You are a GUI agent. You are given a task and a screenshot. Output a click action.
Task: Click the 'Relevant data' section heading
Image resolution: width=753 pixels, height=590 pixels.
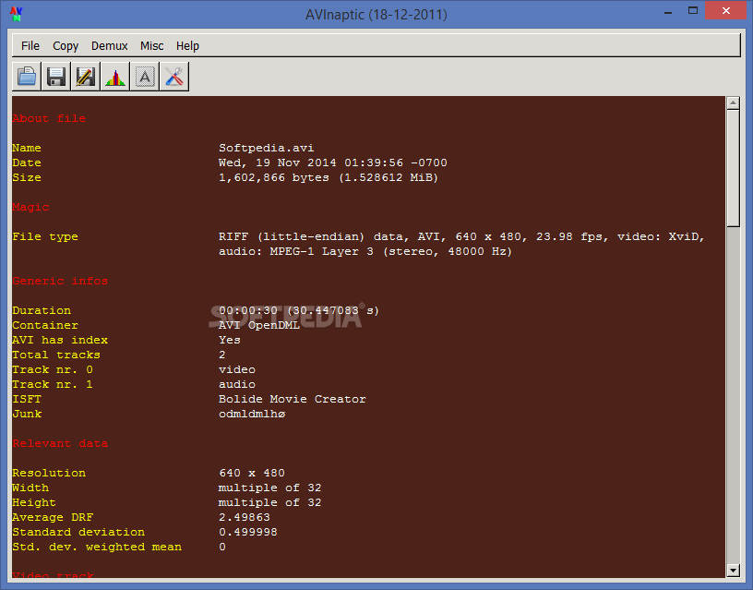coord(60,443)
